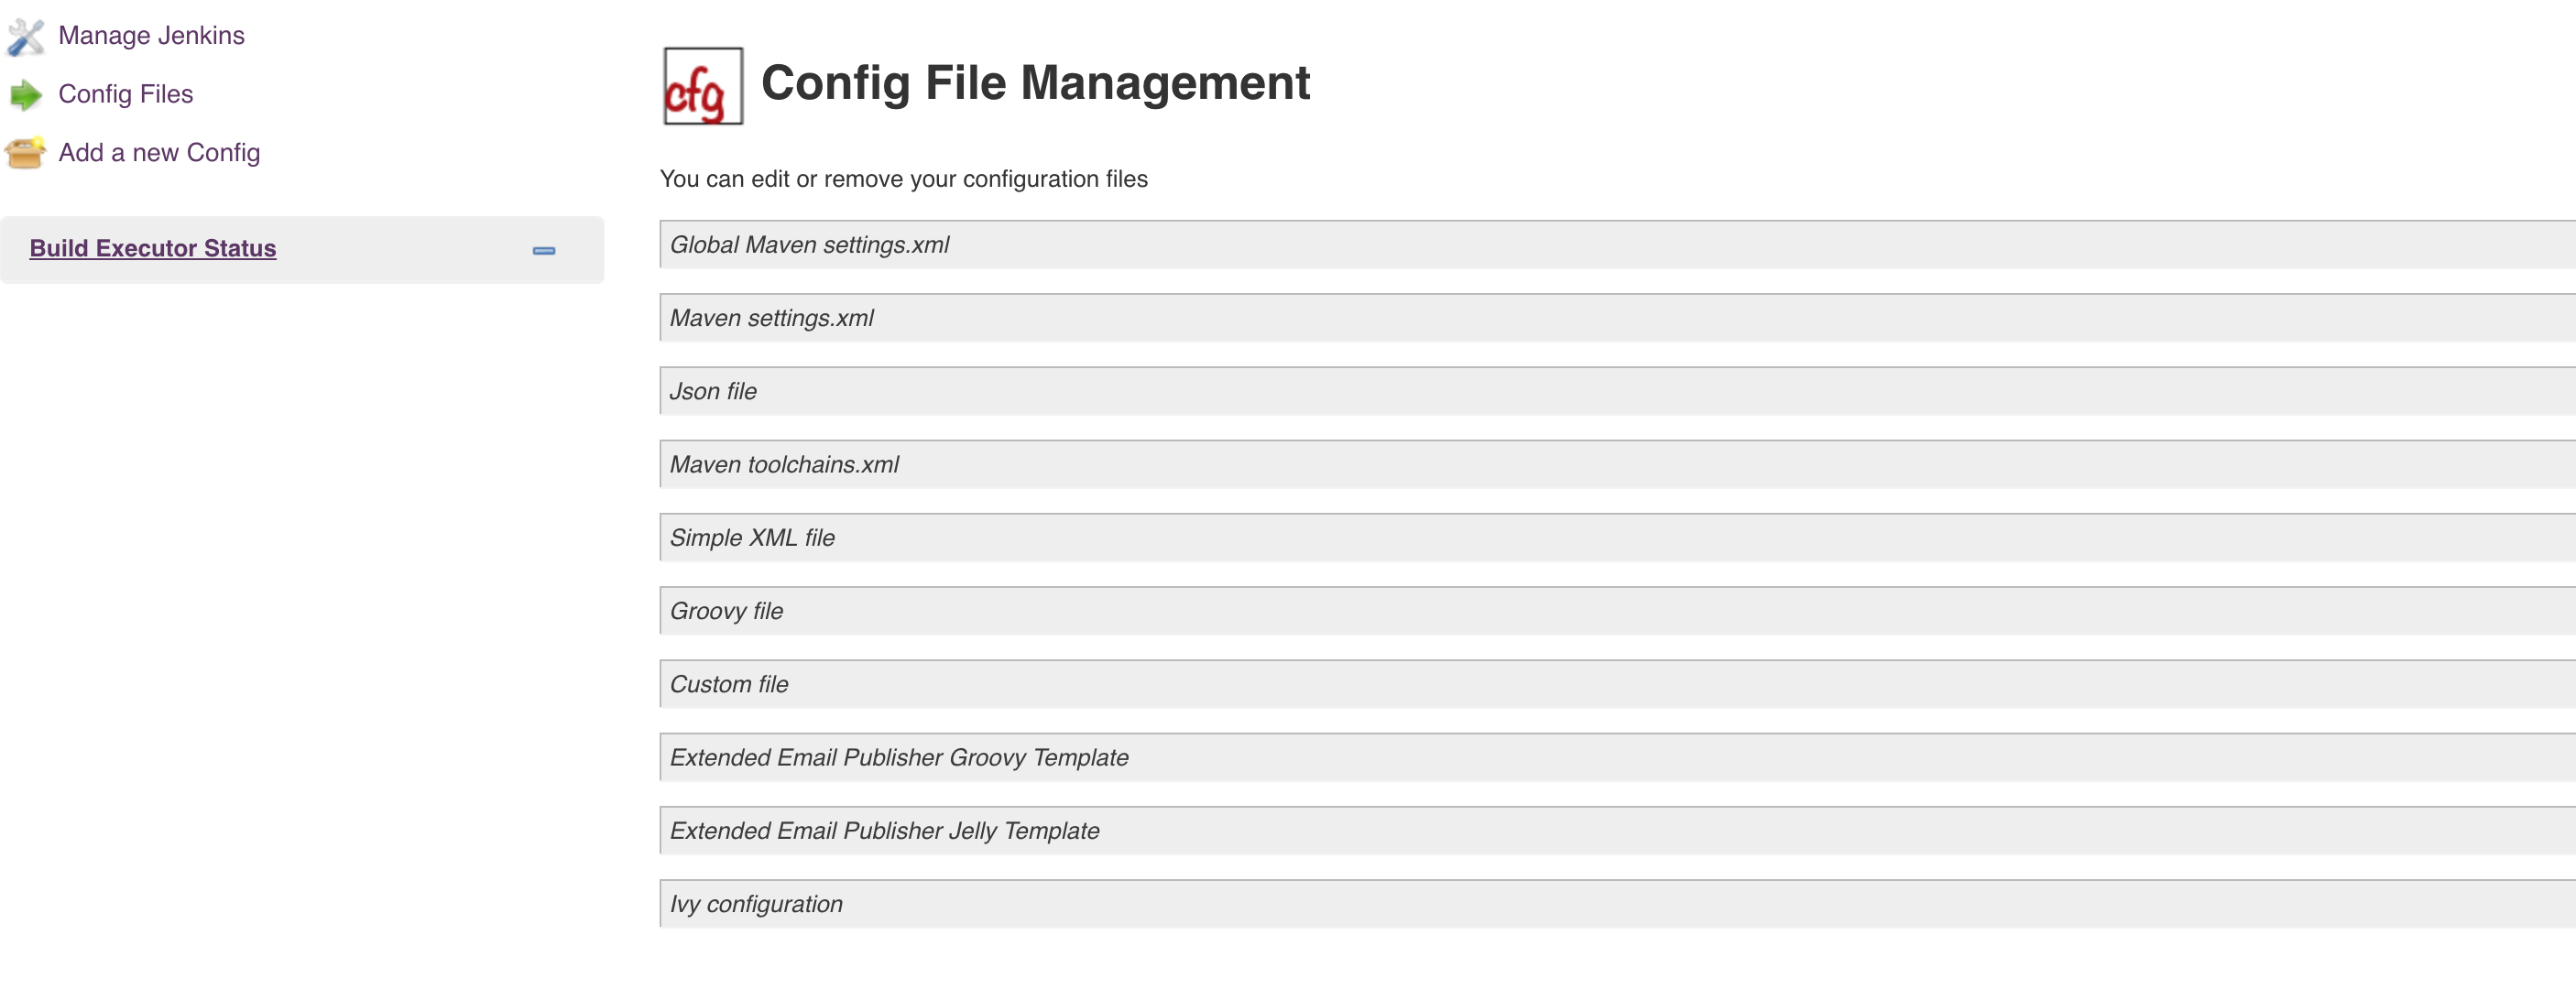Select the Maven settings.xml section header
Viewport: 2576px width, 1000px height.
tap(772, 318)
